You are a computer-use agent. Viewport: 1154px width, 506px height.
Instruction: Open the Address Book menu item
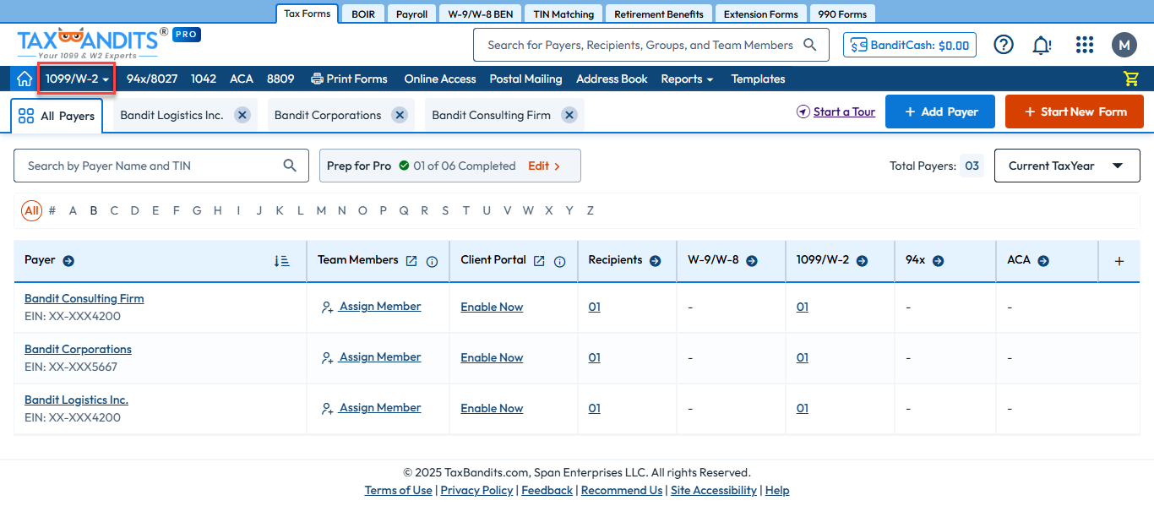tap(612, 79)
